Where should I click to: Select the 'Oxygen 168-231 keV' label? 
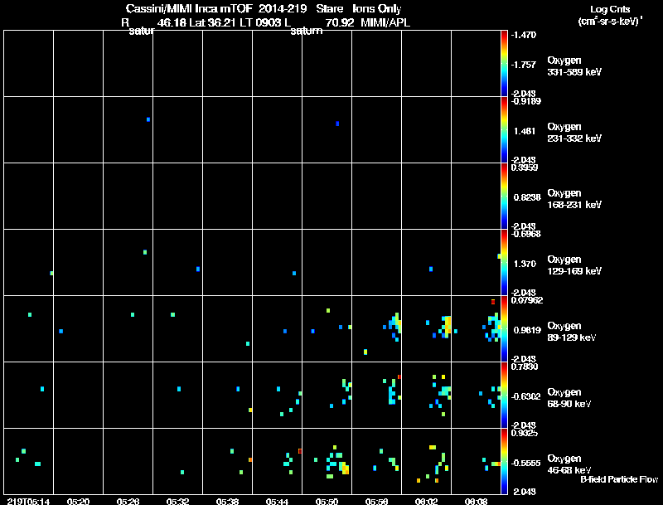[x=574, y=199]
